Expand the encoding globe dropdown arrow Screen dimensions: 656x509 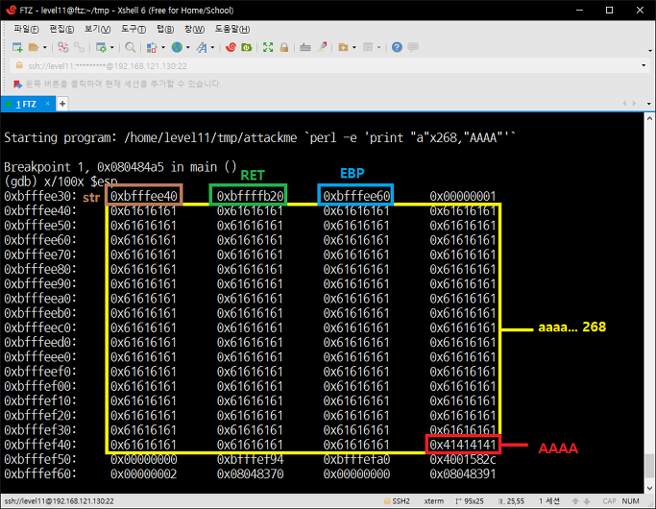tap(188, 47)
